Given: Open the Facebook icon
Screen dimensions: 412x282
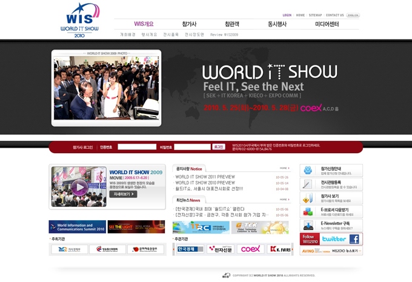Looking at the screenshot, I should 354,239.
